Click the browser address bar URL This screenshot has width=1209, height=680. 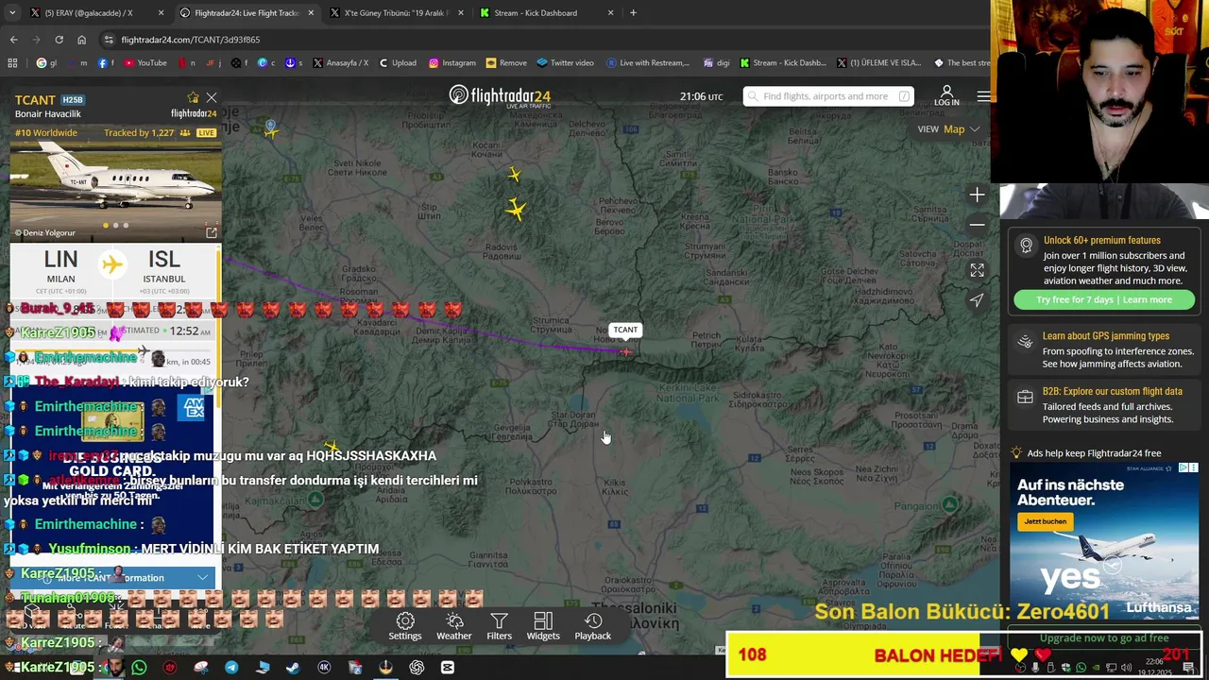(191, 40)
